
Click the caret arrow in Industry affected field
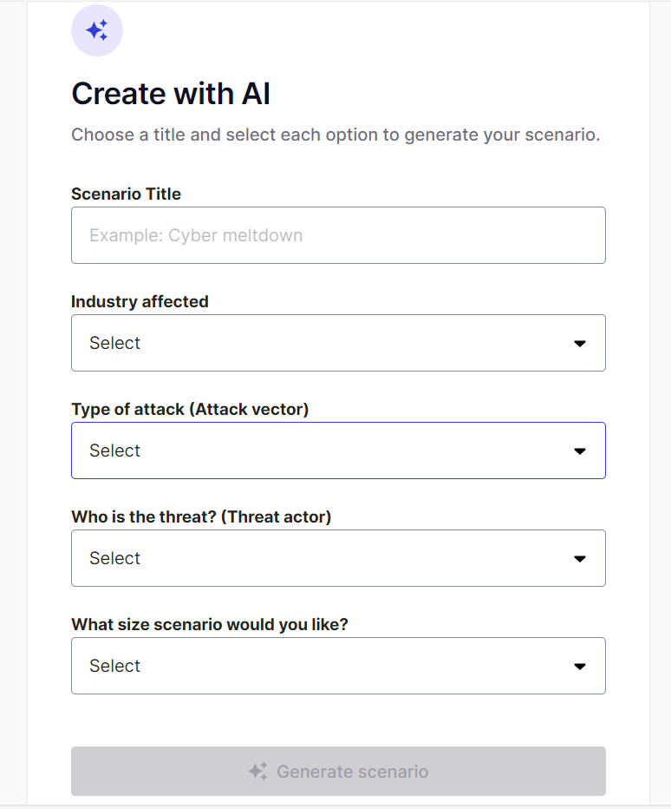[x=580, y=344]
